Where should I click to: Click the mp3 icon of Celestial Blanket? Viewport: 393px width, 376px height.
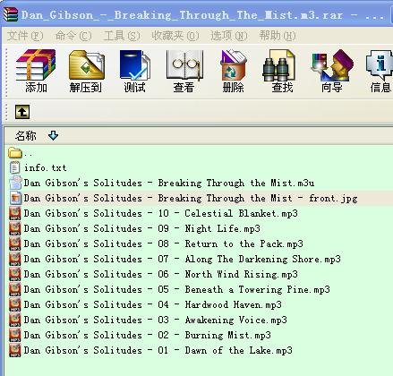15,213
